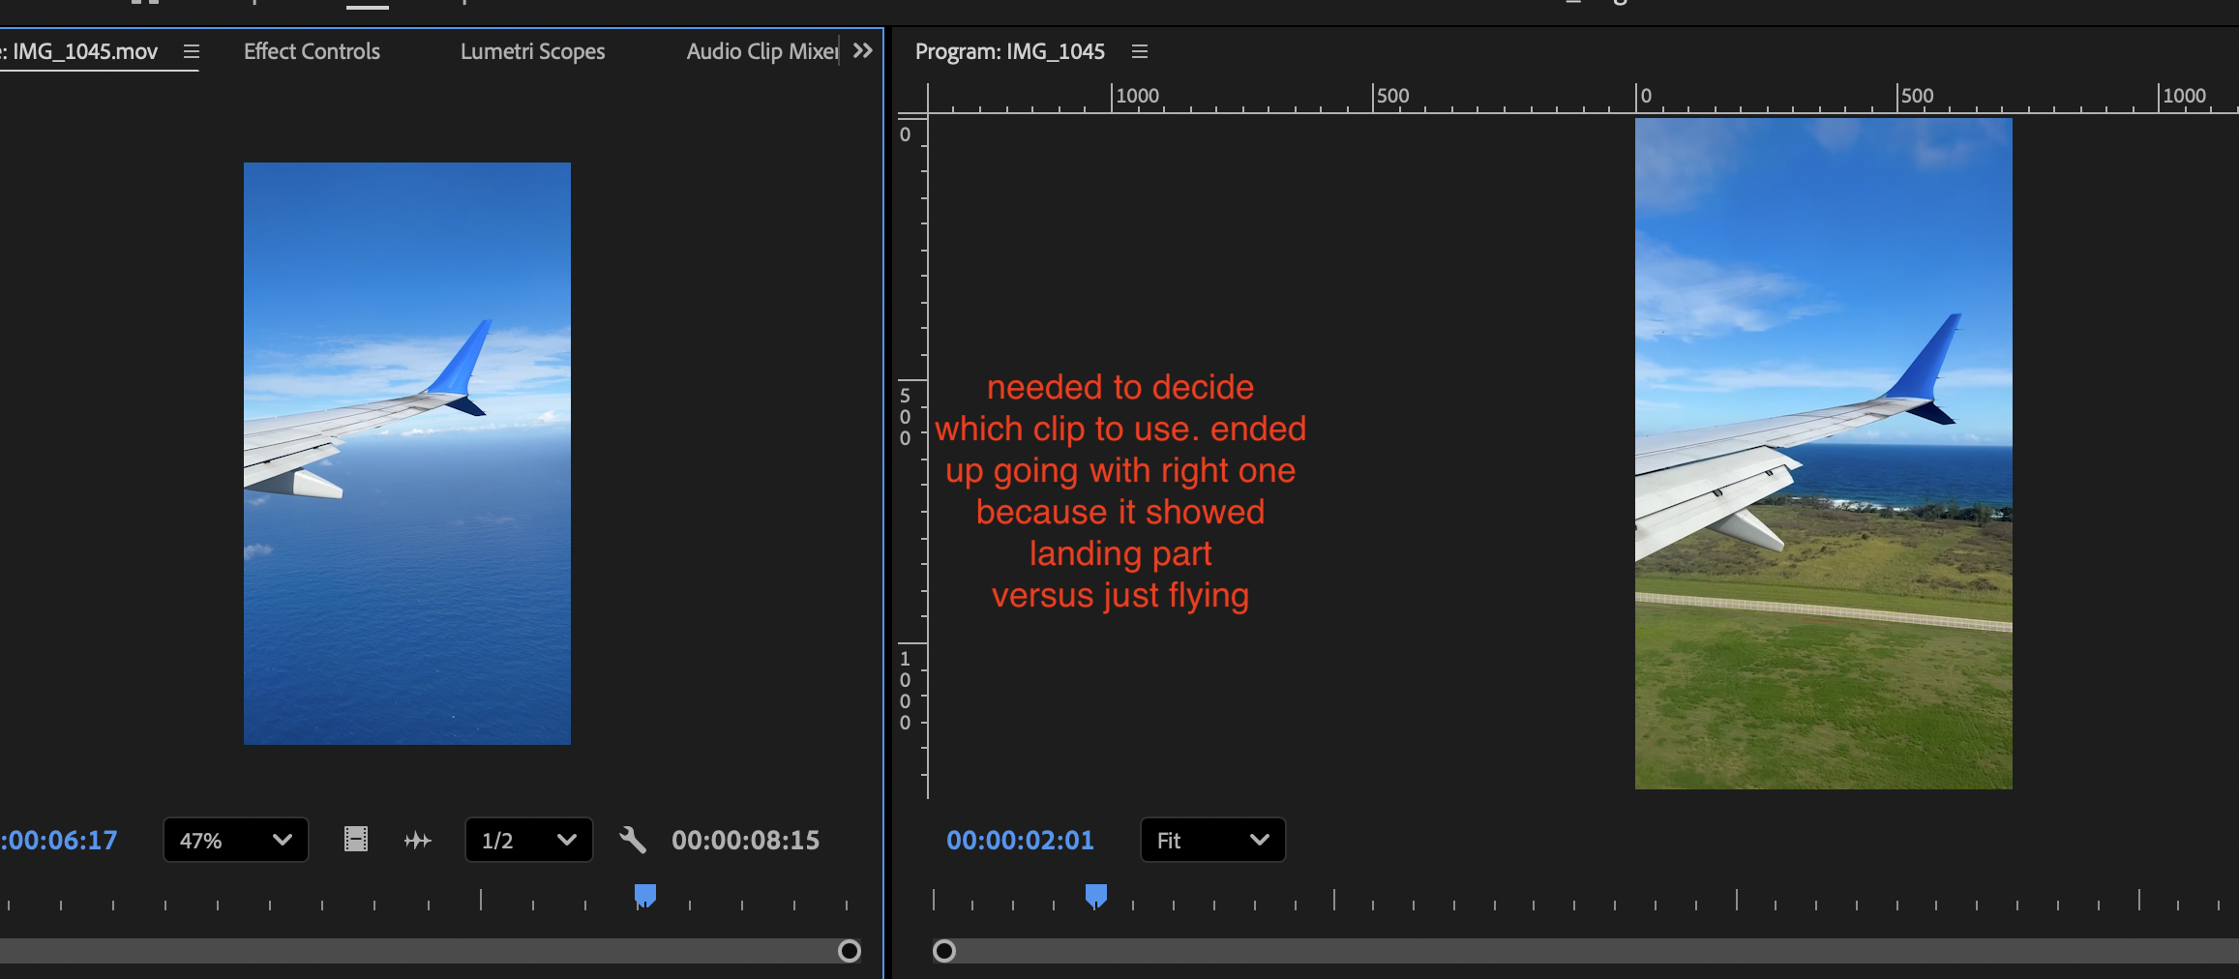The width and height of the screenshot is (2239, 979).
Task: Open the 1/2 playback resolution dropdown
Action: tap(527, 840)
